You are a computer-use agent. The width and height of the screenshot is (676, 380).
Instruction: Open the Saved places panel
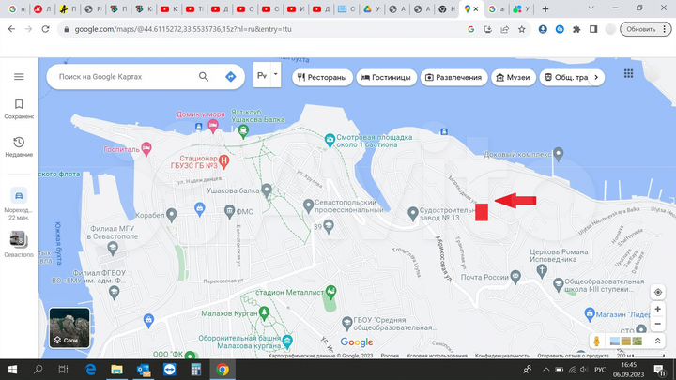click(x=19, y=109)
